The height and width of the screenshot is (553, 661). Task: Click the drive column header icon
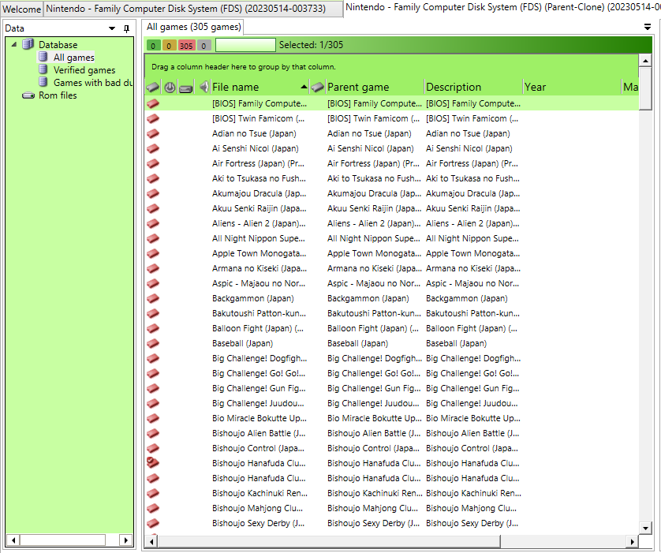185,88
